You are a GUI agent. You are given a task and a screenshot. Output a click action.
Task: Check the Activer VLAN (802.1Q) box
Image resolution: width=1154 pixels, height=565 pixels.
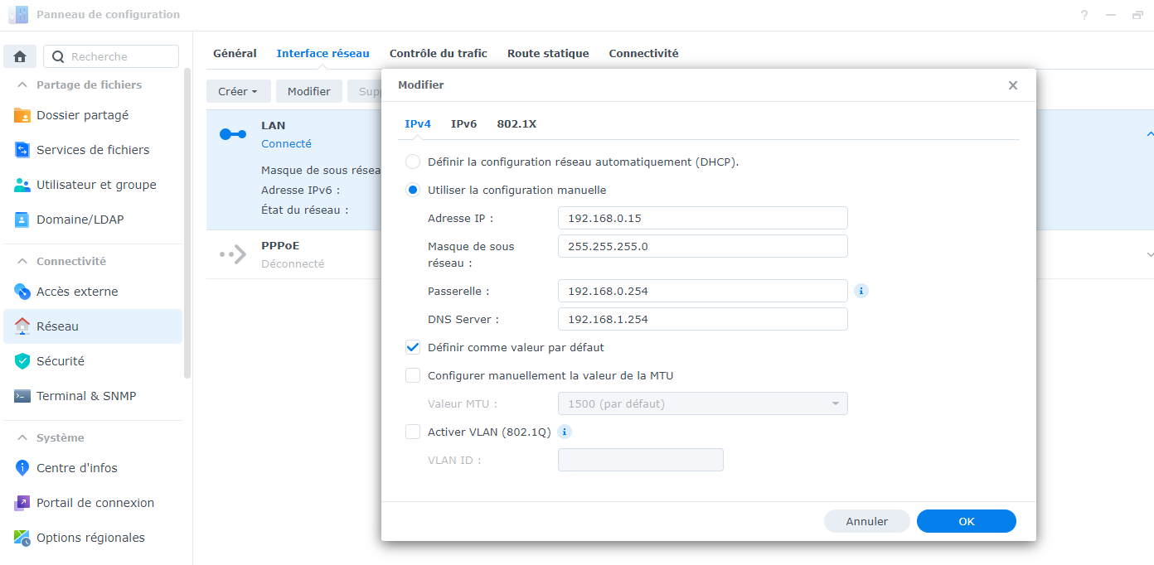pyautogui.click(x=413, y=432)
